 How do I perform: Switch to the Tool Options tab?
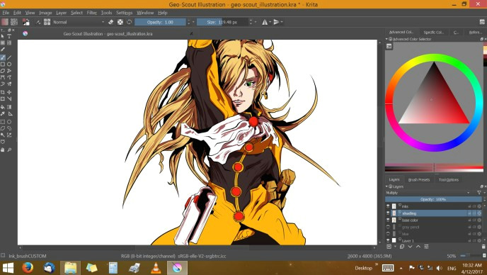449,180
